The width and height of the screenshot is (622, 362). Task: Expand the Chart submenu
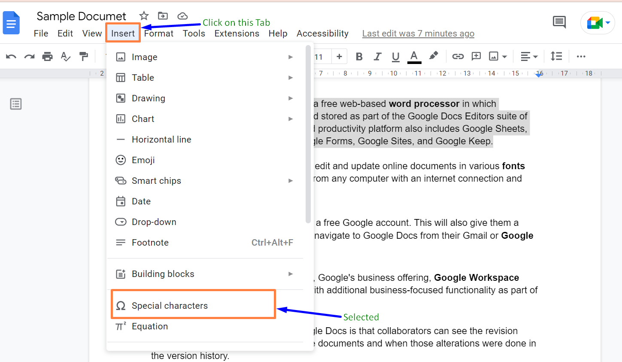click(205, 119)
